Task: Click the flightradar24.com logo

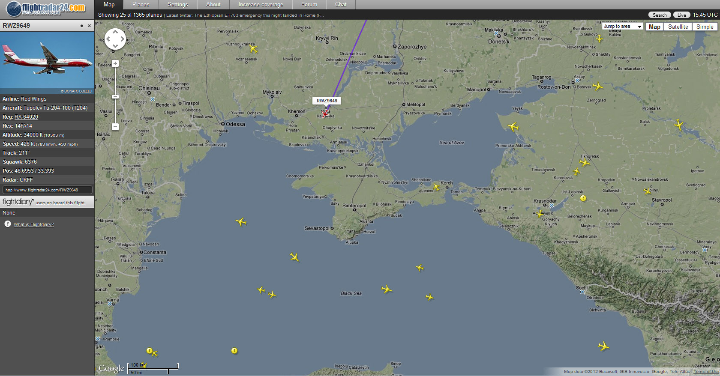Action: click(x=46, y=9)
